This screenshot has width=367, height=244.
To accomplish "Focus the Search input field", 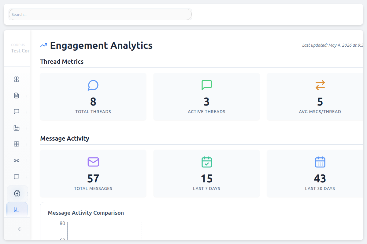I will (100, 14).
